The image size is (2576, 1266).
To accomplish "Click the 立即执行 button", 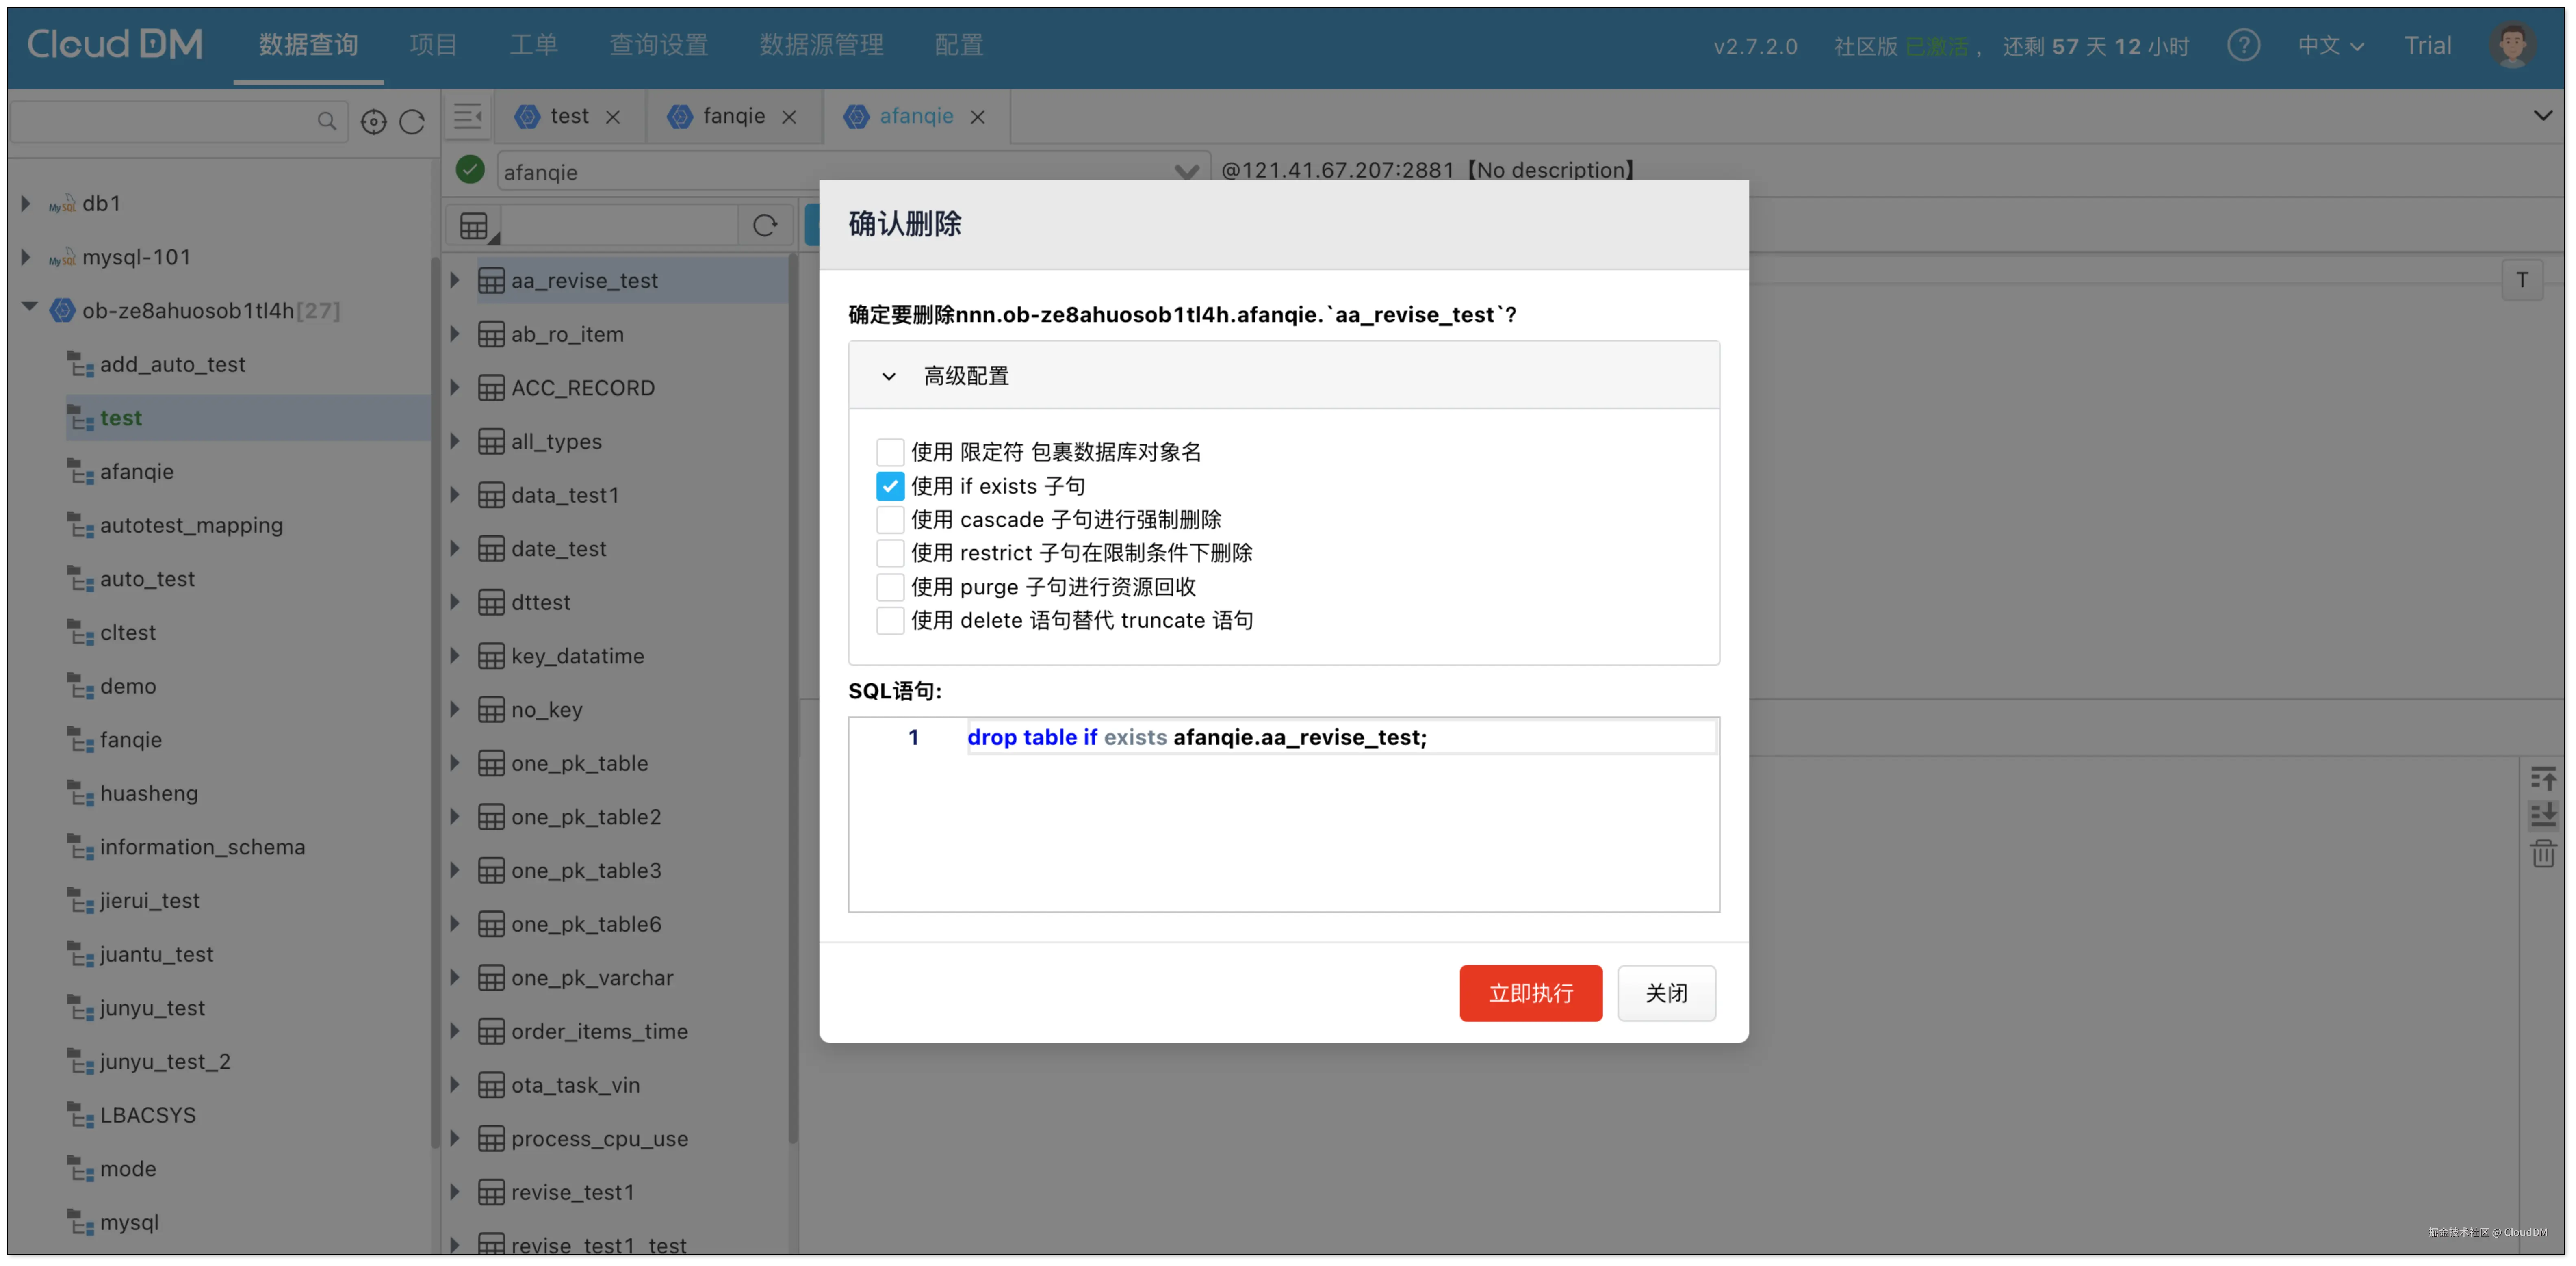I will tap(1530, 993).
